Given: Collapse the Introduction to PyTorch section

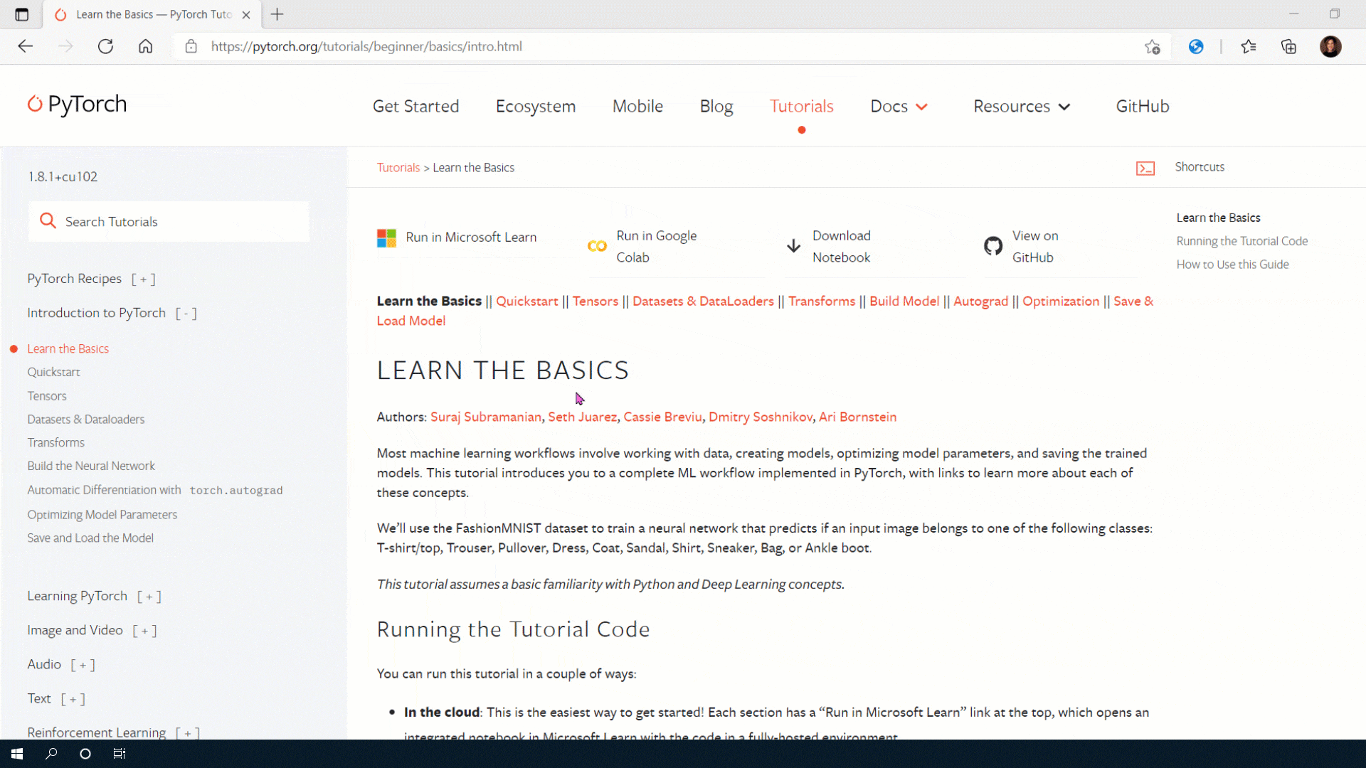Looking at the screenshot, I should [x=186, y=314].
